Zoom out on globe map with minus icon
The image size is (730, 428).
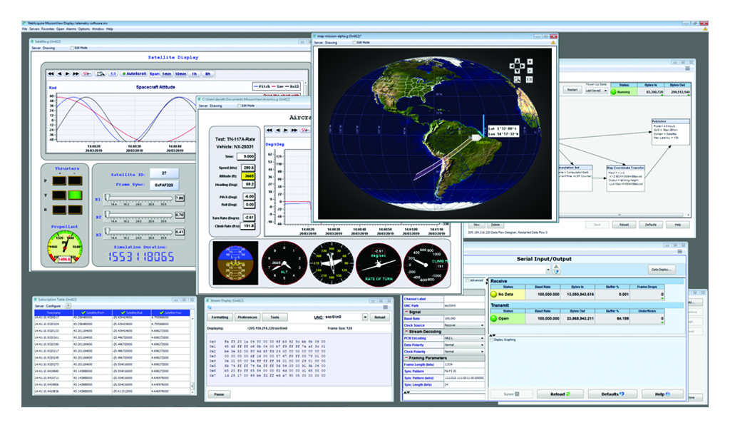point(530,71)
